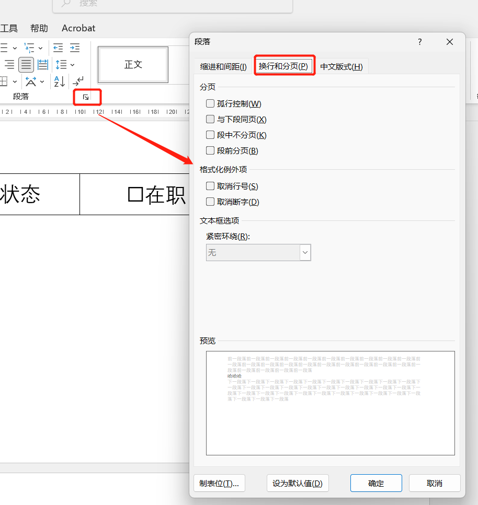Toggle the show/hide formatting marks icon

pos(78,81)
